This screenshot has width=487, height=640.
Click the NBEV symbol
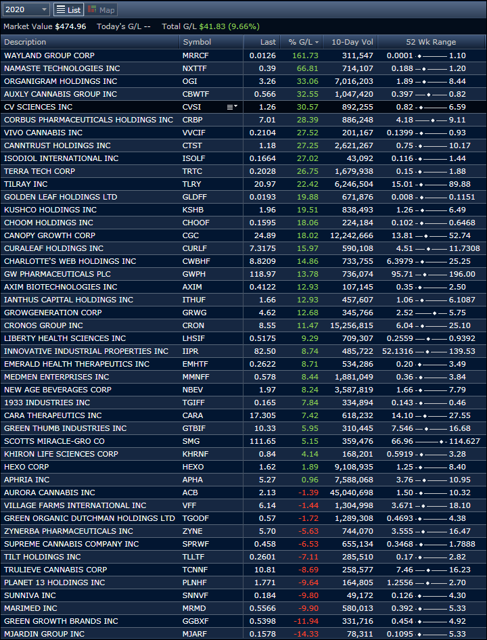pyautogui.click(x=193, y=390)
